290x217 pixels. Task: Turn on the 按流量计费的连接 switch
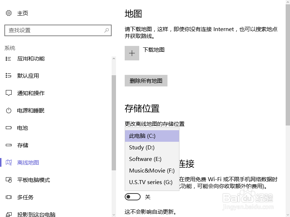pyautogui.click(x=132, y=196)
